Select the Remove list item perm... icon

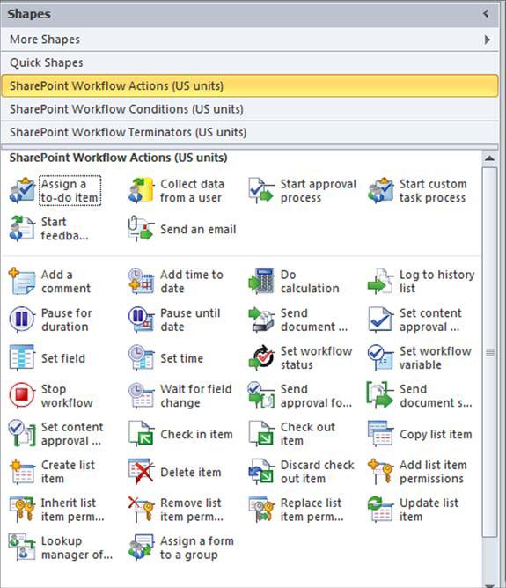click(x=141, y=510)
